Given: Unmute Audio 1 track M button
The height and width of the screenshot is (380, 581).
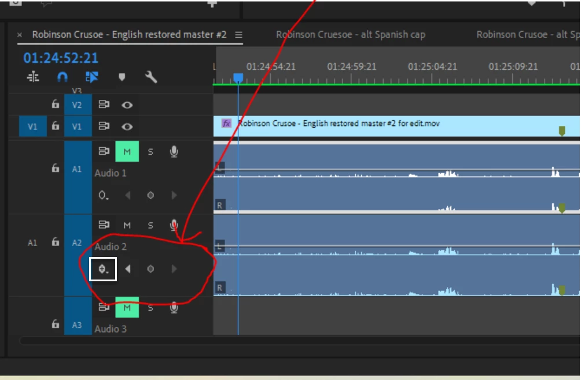Looking at the screenshot, I should (127, 151).
